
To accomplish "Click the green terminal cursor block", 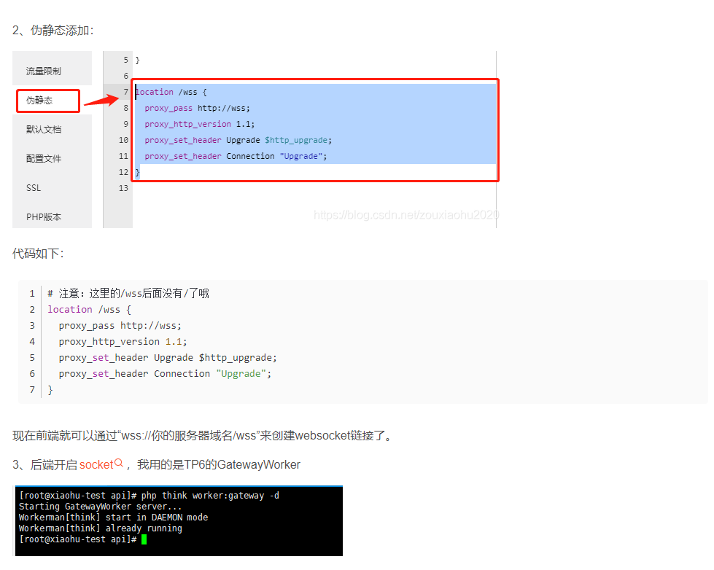I will (x=144, y=539).
